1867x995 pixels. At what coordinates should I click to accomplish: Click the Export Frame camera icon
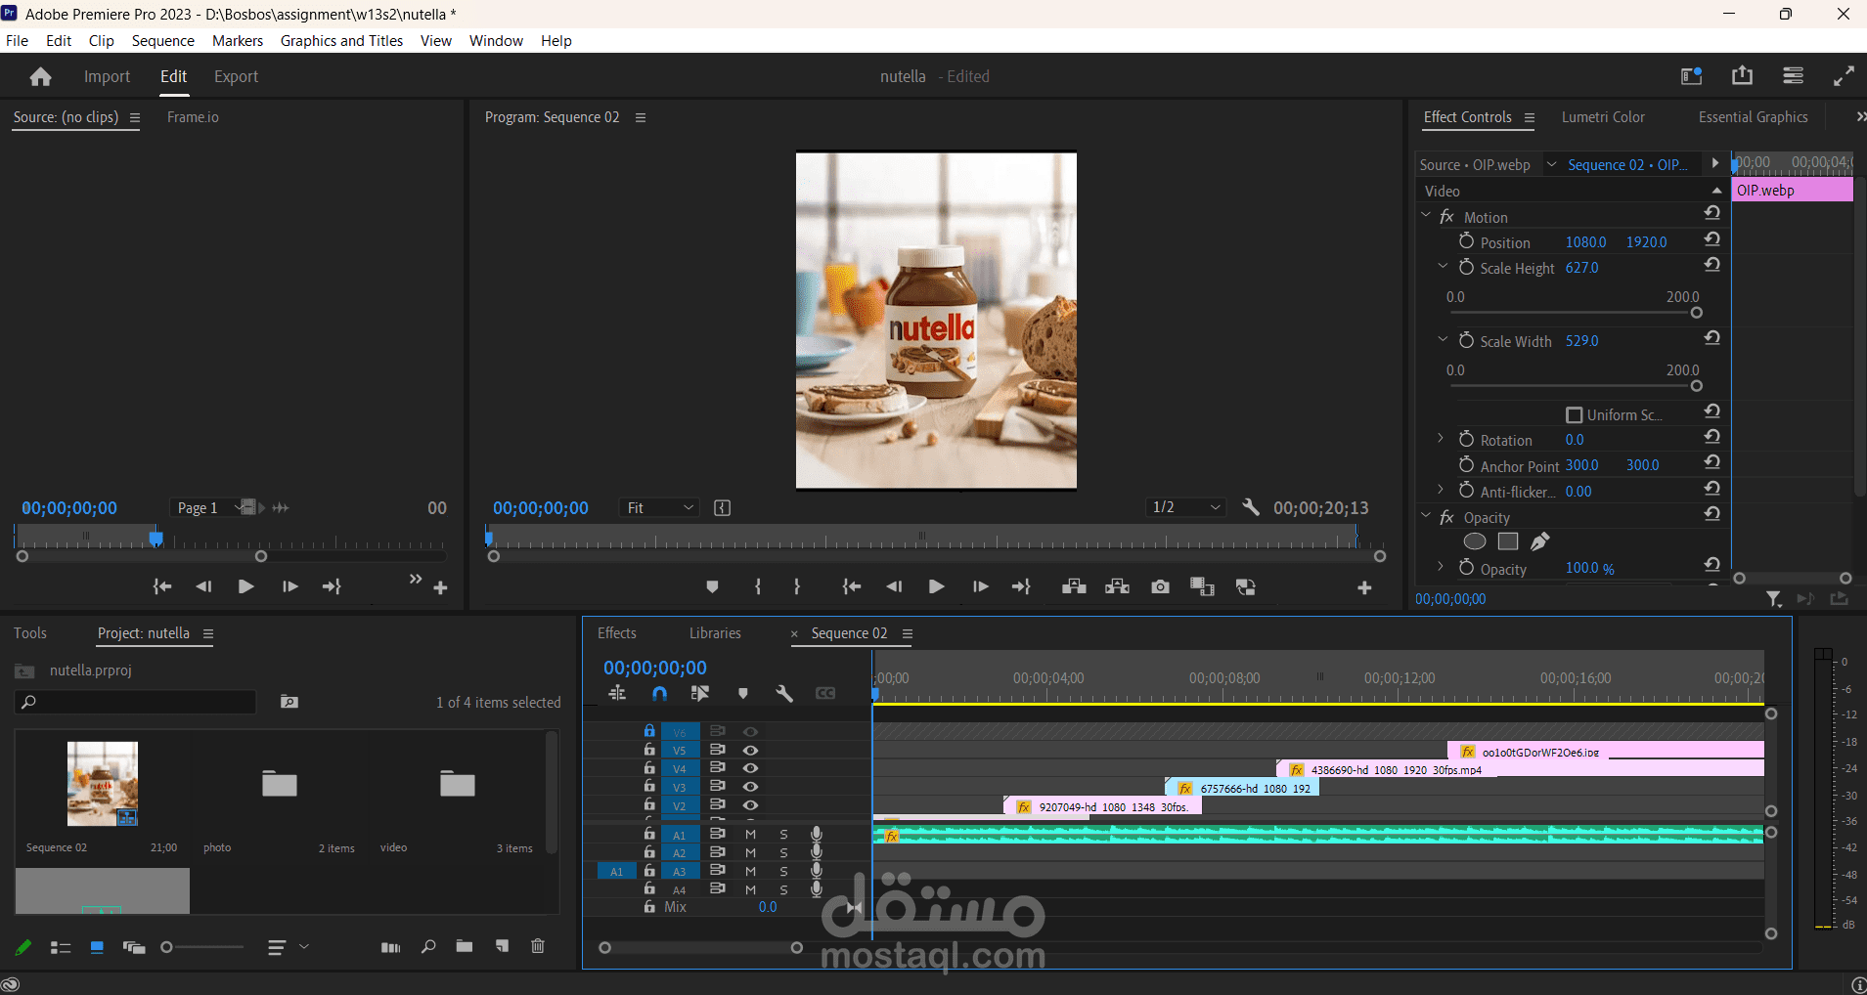pos(1160,586)
